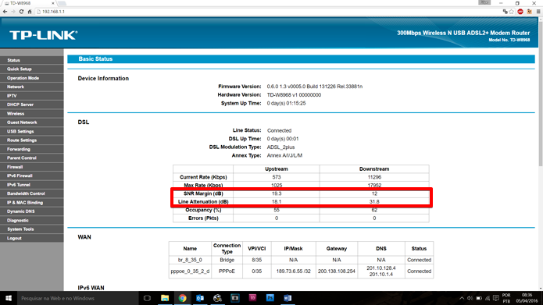Open File Explorer from the taskbar
The width and height of the screenshot is (543, 305).
click(x=165, y=298)
